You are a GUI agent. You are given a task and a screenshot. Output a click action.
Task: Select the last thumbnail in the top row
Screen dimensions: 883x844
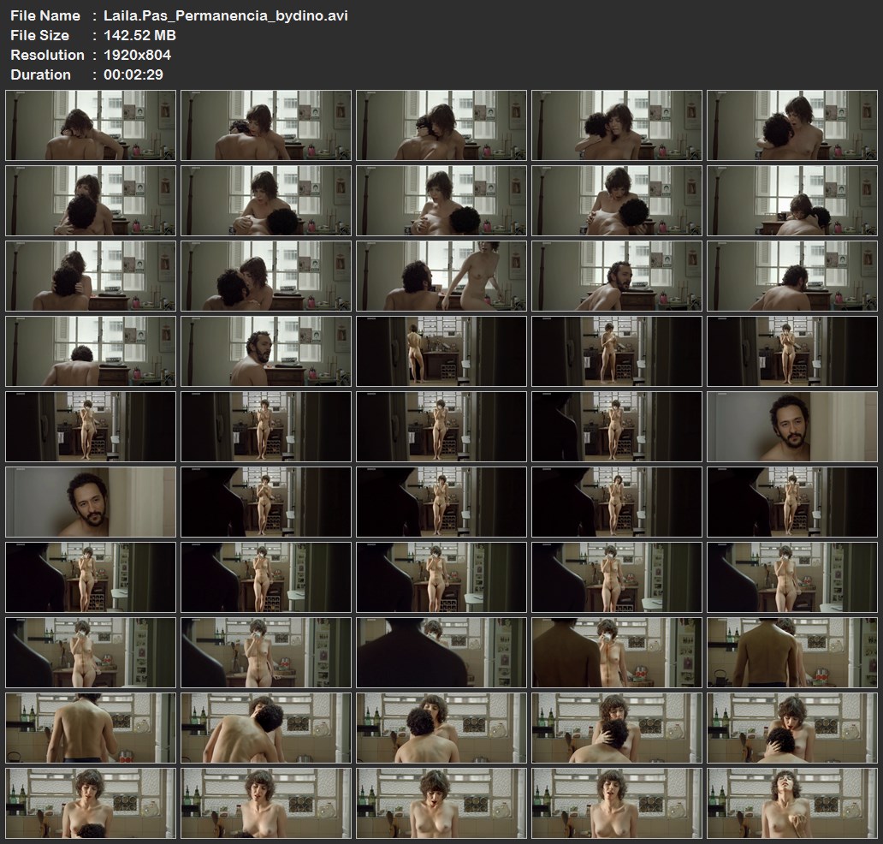pyautogui.click(x=791, y=125)
